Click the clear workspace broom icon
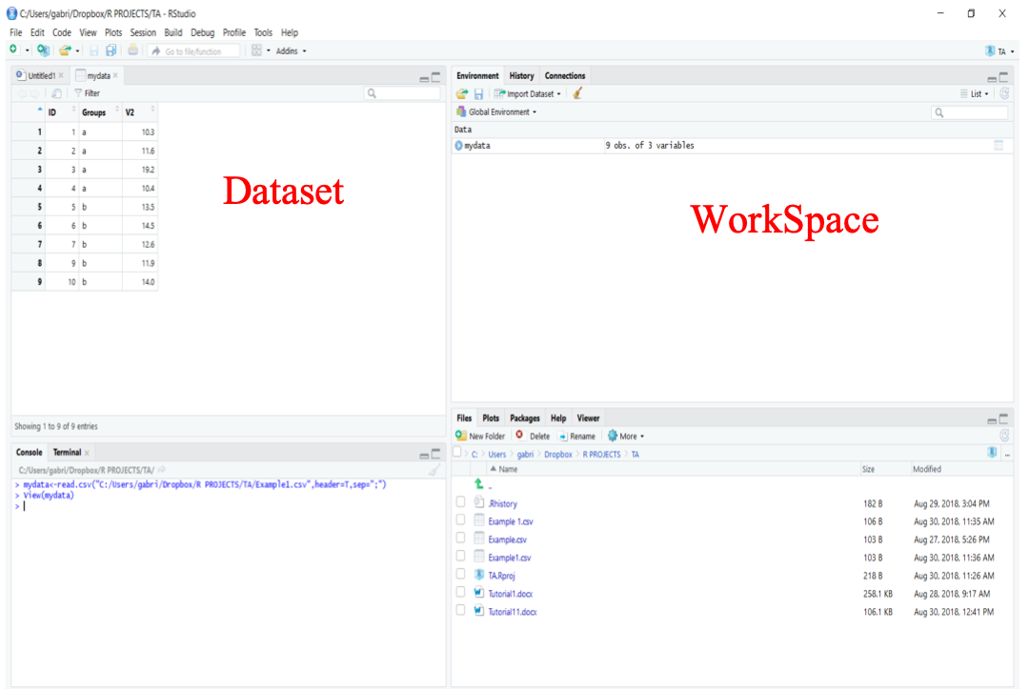Image resolution: width=1029 pixels, height=689 pixels. [577, 93]
